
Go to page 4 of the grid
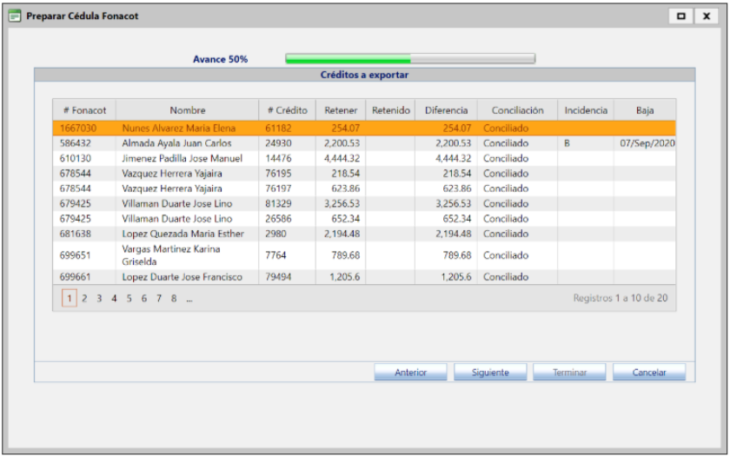point(114,298)
